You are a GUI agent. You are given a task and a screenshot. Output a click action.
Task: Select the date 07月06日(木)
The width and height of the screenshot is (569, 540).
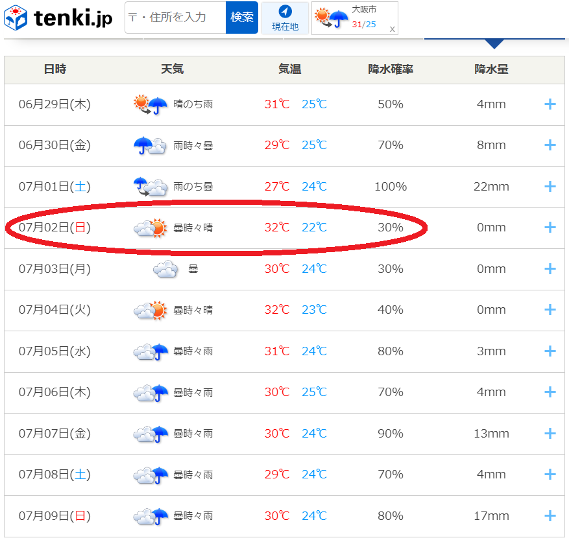tap(54, 392)
